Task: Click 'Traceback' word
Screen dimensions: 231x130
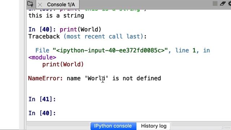Action: click(x=44, y=36)
